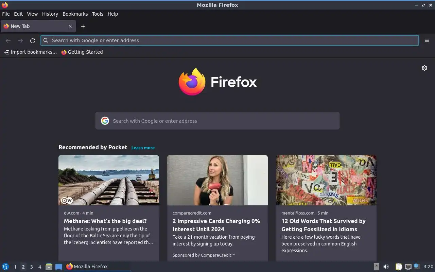Open the 2 Impressive Cards Charging 0% Interest article
The width and height of the screenshot is (435, 272).
click(216, 225)
